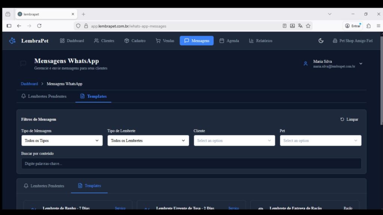Viewport: 383px width, 215px height.
Task: Open Vendas with the shopping cart icon
Action: (x=165, y=41)
